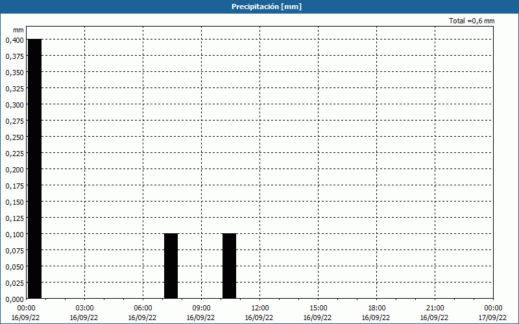This screenshot has height=324, width=519.
Task: Click the 0,325 Y-axis value
Action: coord(14,89)
